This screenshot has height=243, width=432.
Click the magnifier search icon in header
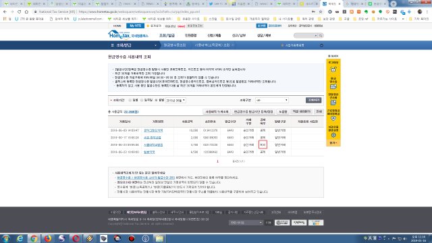[x=321, y=36]
